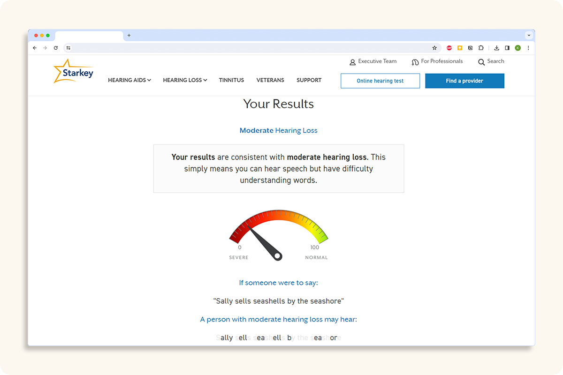Expand the Hearing Aids menu

coord(129,80)
